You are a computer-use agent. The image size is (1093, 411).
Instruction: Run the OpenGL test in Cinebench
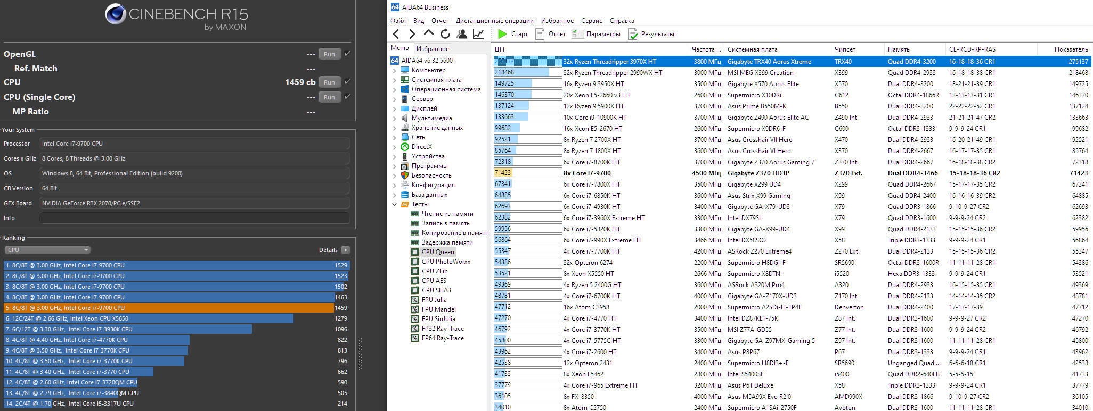point(329,54)
